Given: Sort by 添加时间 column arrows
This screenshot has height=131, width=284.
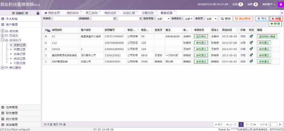Looking at the screenshot, I should pos(237,30).
